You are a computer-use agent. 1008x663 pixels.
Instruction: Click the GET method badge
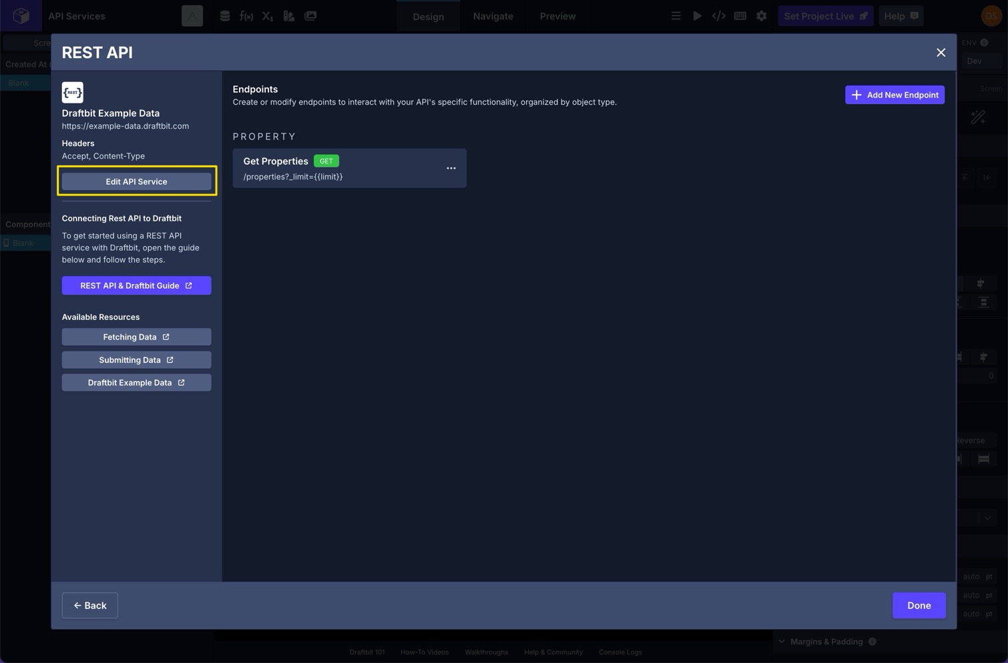click(326, 161)
